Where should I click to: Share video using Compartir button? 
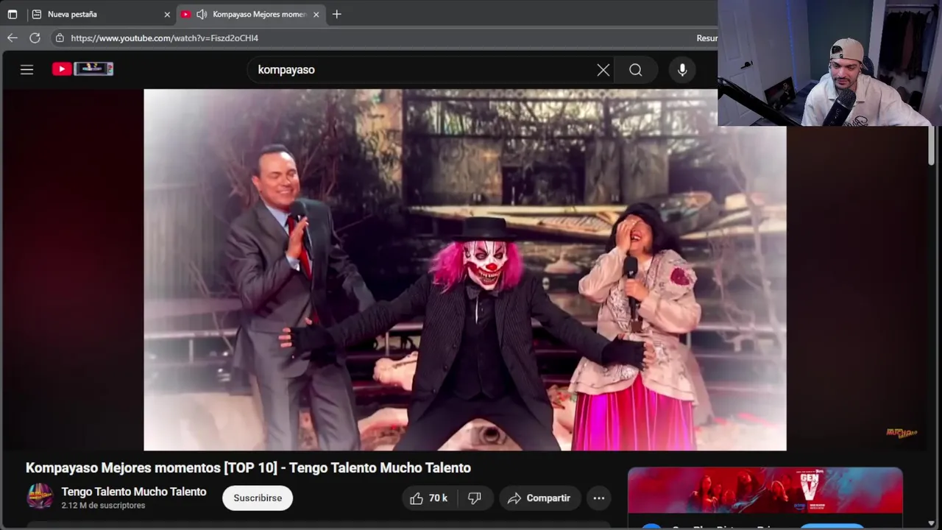[539, 498]
